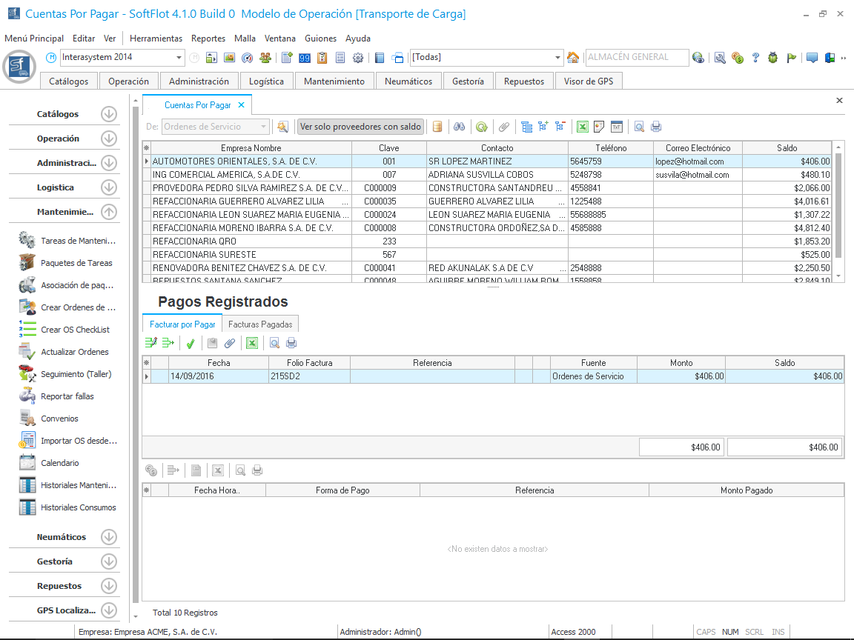Click the home icon next to ALMACÉN GENERAL
Viewport: 854px width, 640px height.
click(573, 58)
